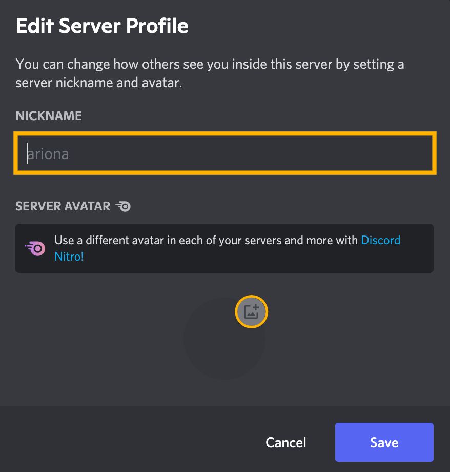Click the NICKNAME field label

coord(49,116)
